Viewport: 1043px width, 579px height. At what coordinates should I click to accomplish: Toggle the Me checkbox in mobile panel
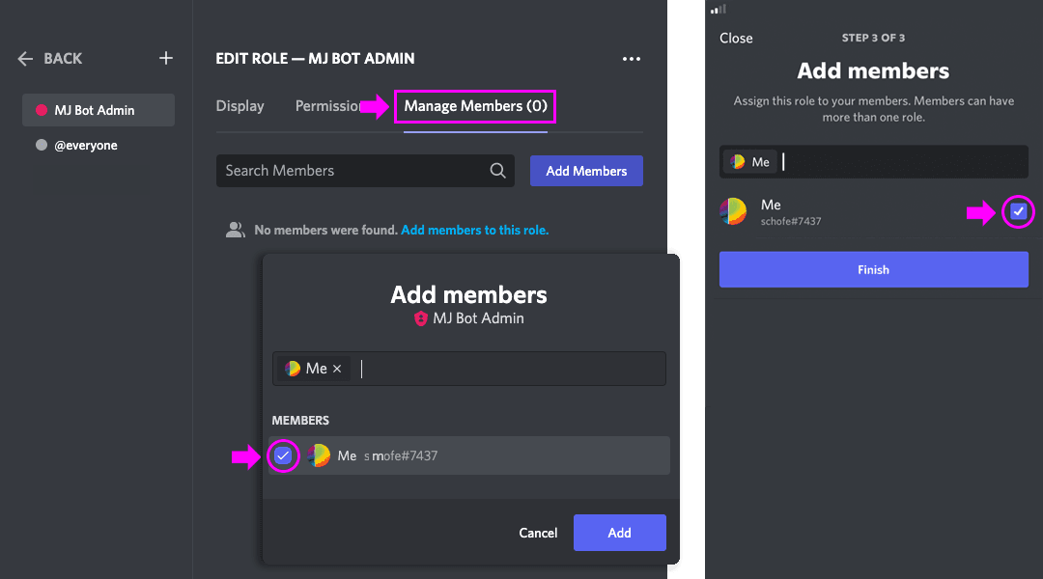coord(1019,212)
